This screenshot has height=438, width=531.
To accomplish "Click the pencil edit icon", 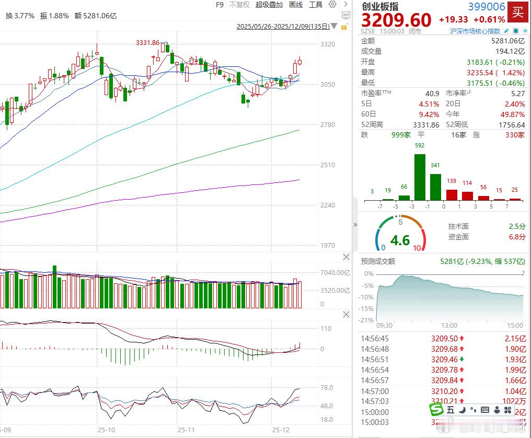I will (506, 31).
